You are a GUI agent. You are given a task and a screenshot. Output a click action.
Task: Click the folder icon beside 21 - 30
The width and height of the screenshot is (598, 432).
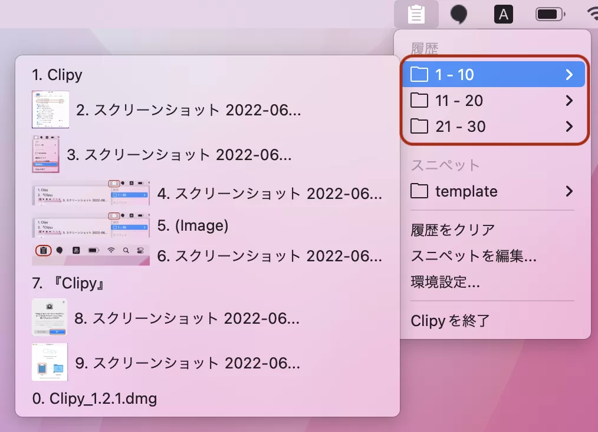coord(419,127)
